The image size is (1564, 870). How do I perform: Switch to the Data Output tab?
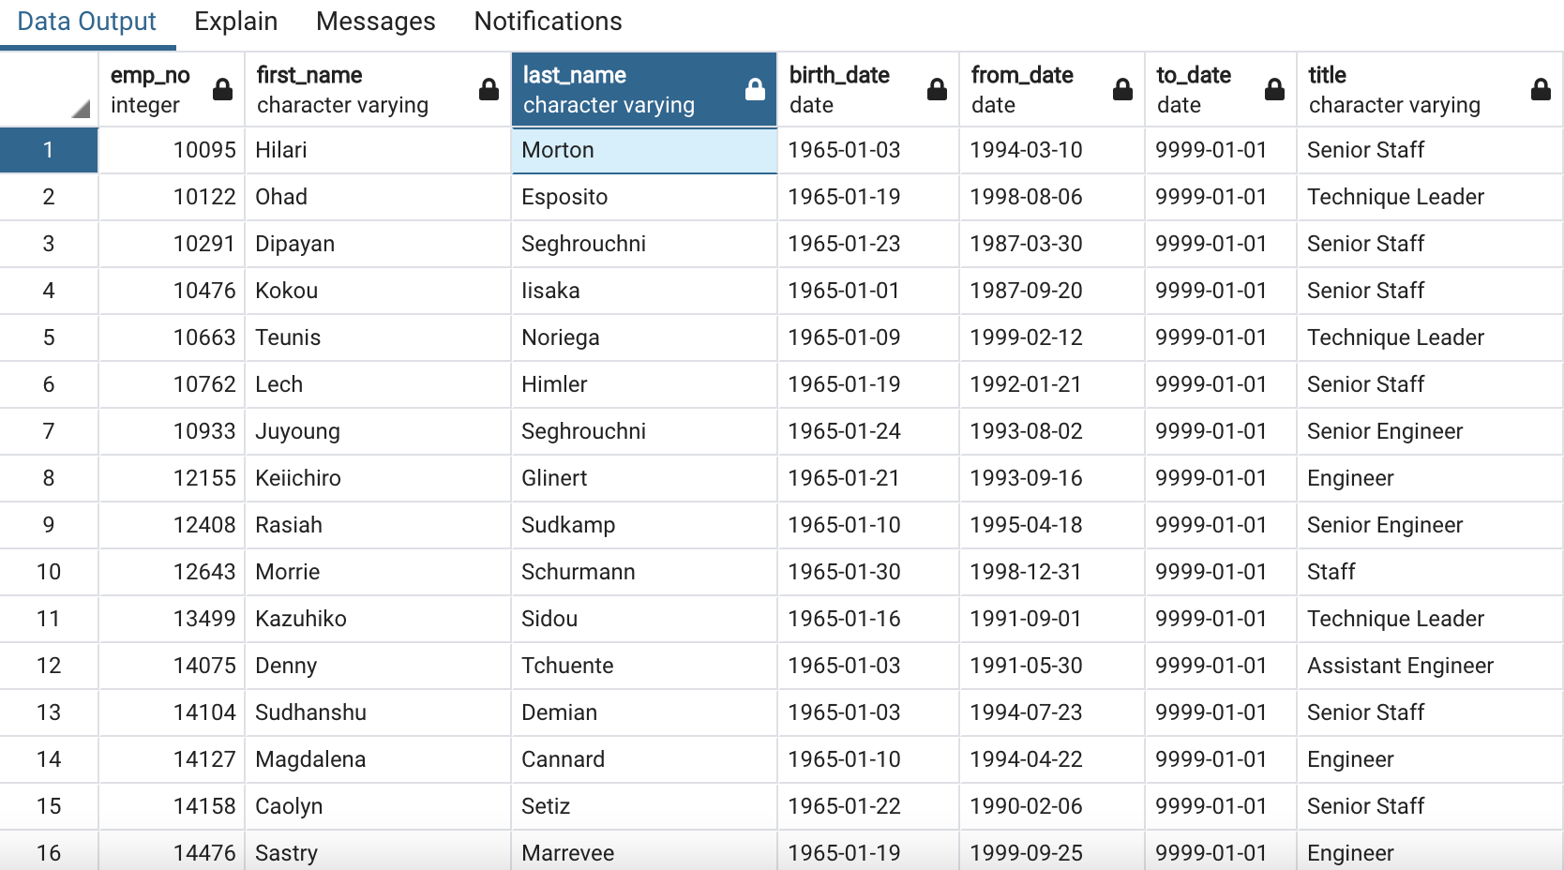[85, 21]
